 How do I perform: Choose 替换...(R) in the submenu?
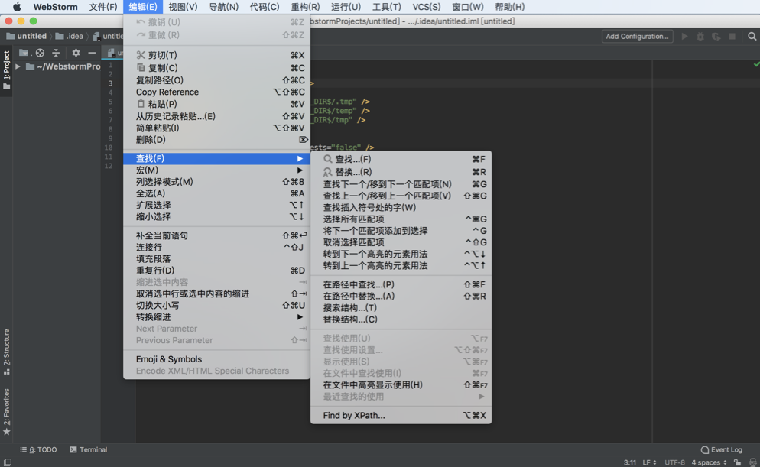pyautogui.click(x=401, y=172)
